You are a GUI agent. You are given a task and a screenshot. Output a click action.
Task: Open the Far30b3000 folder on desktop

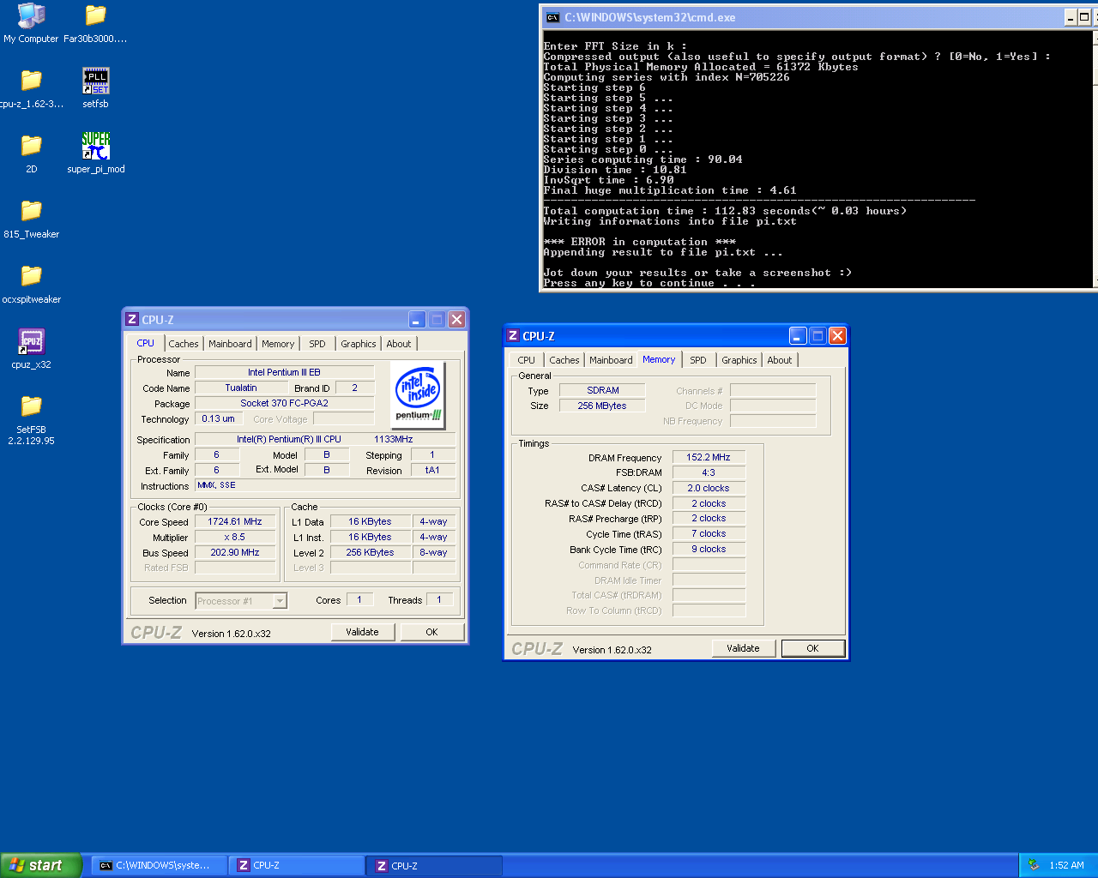pyautogui.click(x=95, y=22)
